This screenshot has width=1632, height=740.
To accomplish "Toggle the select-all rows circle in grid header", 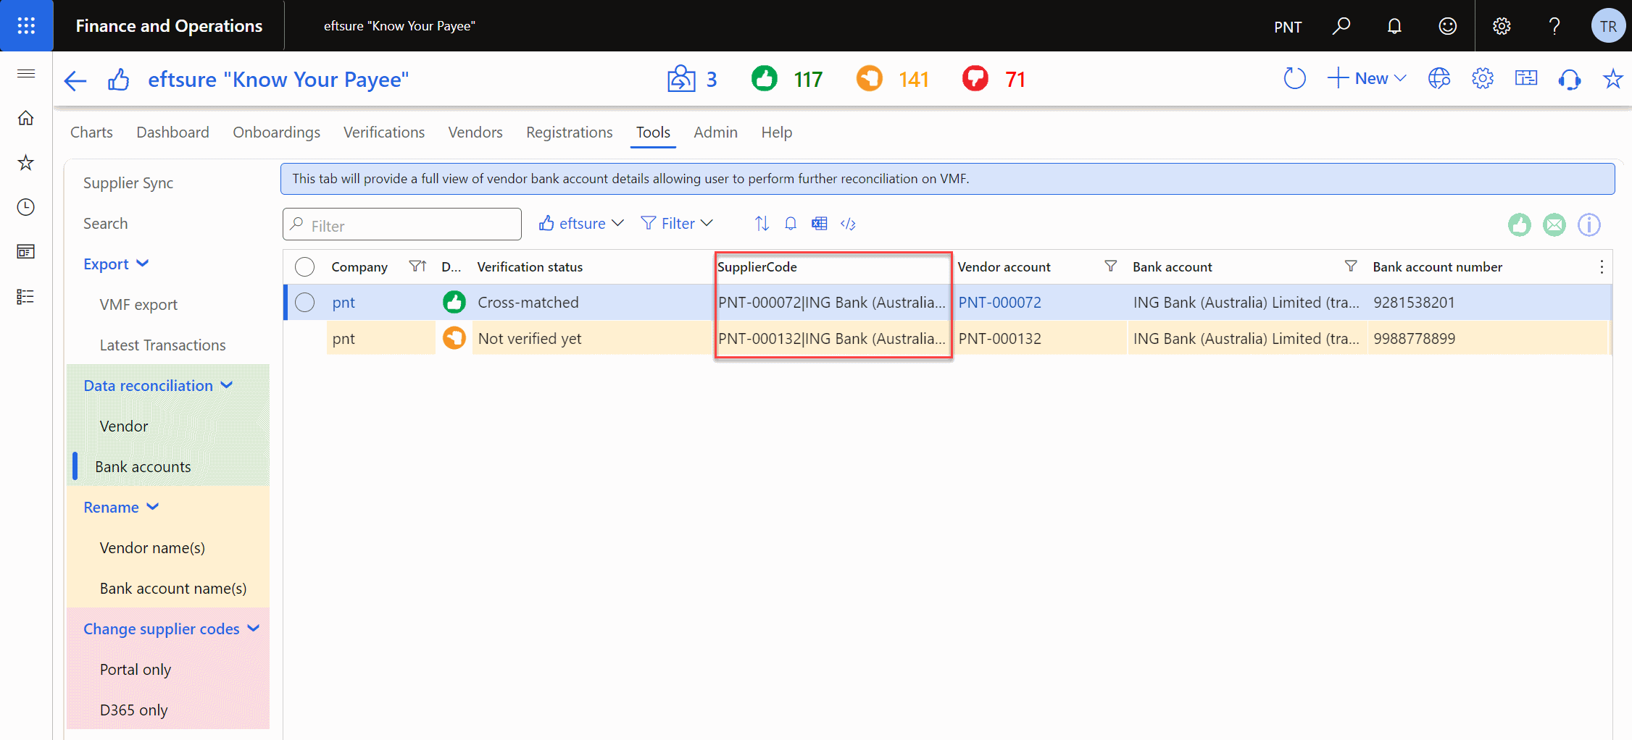I will pos(305,267).
